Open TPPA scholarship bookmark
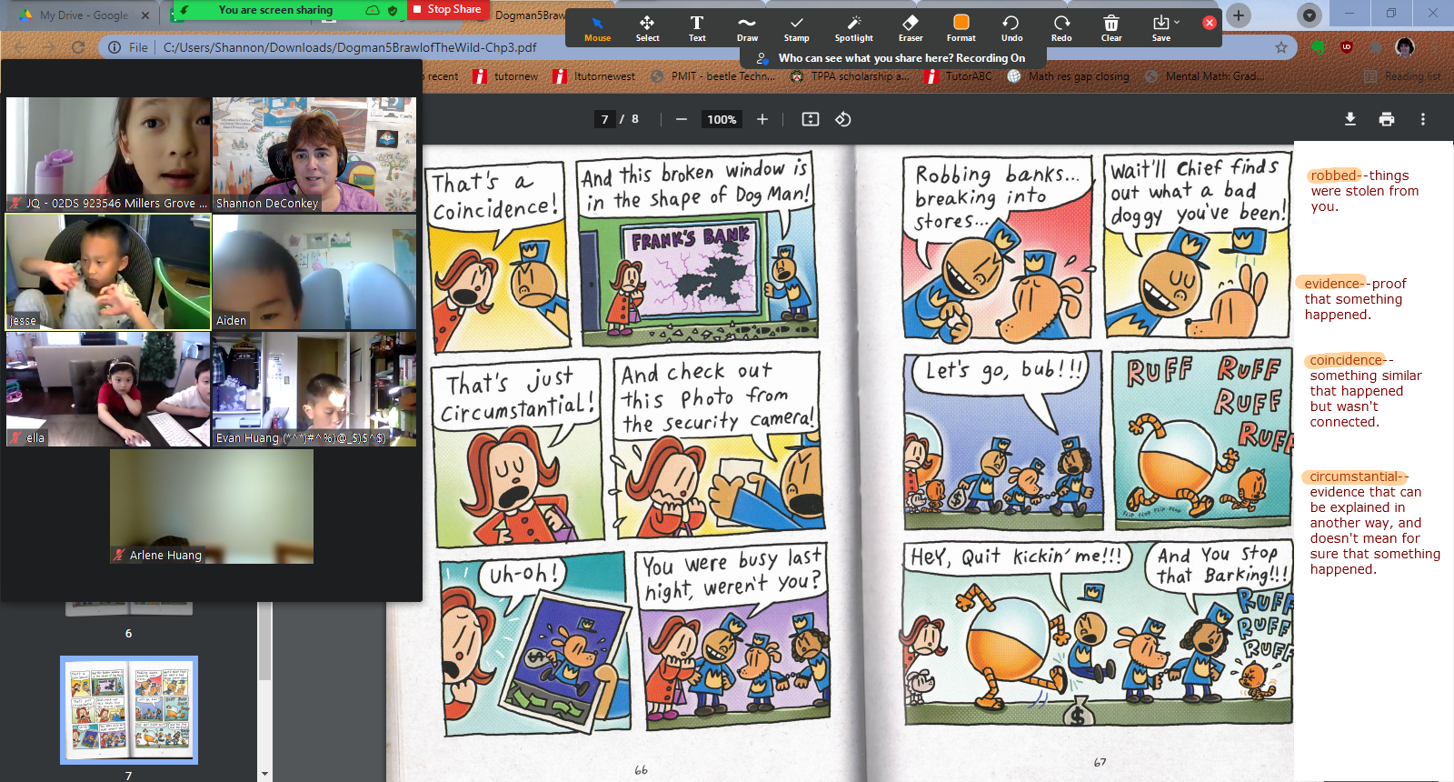The width and height of the screenshot is (1454, 782). [850, 76]
